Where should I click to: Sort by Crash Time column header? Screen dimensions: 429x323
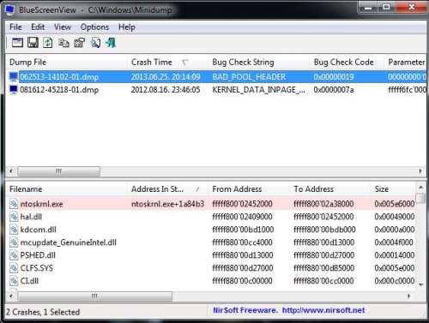(x=167, y=62)
